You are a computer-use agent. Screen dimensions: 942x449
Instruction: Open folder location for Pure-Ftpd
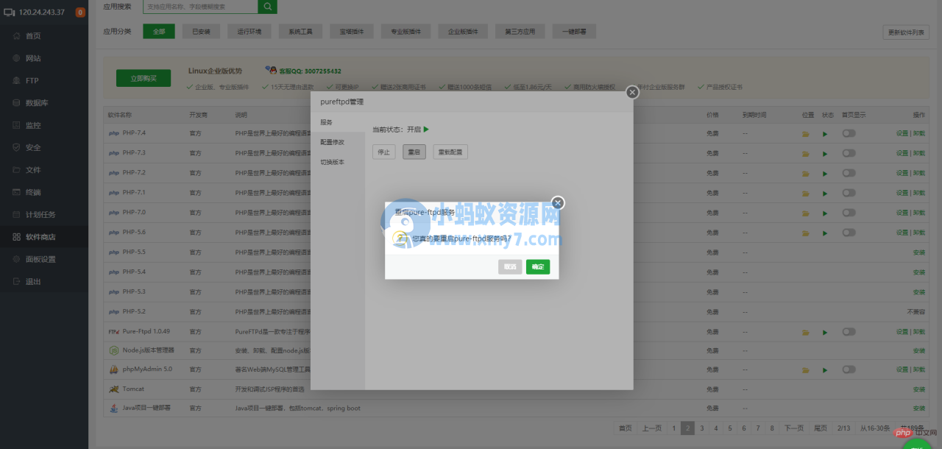point(806,332)
